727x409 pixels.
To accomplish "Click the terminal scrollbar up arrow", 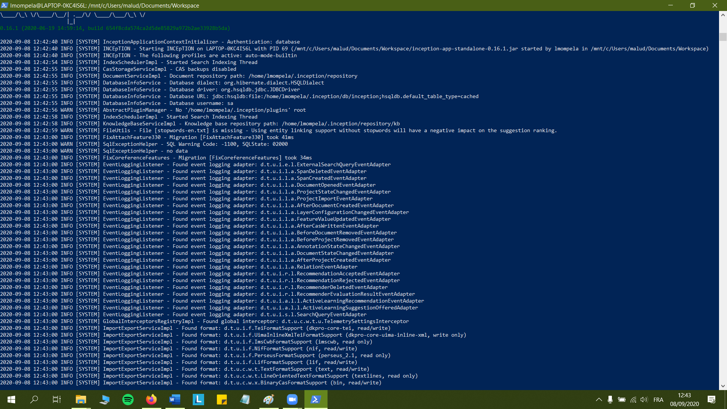I will [723, 15].
